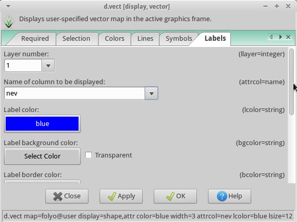297x222 pixels.
Task: Toggle the Transparent background checkbox
Action: pos(88,155)
